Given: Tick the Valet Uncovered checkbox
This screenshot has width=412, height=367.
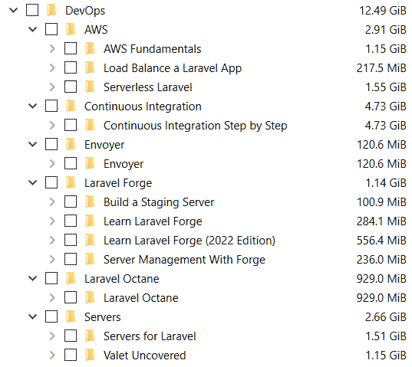Looking at the screenshot, I should (x=71, y=355).
